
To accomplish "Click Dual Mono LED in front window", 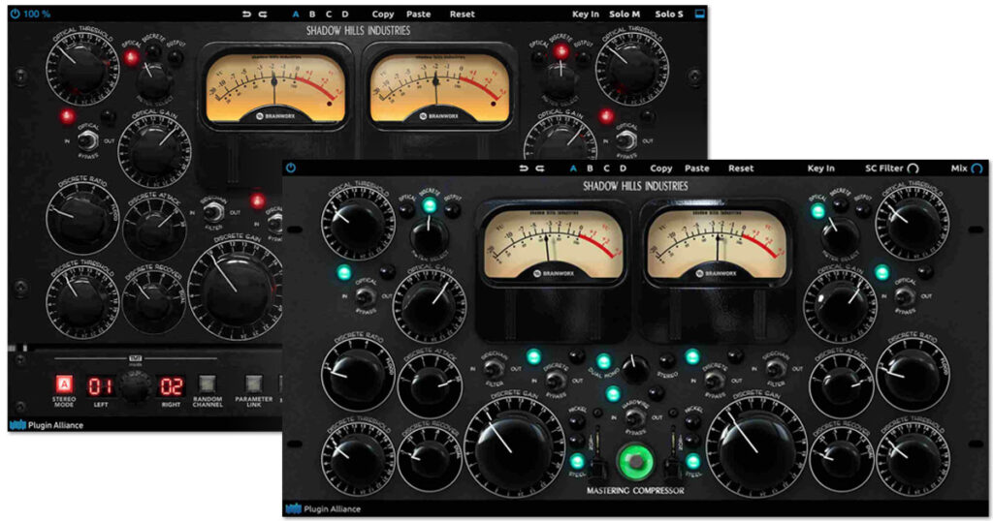I will click(603, 361).
